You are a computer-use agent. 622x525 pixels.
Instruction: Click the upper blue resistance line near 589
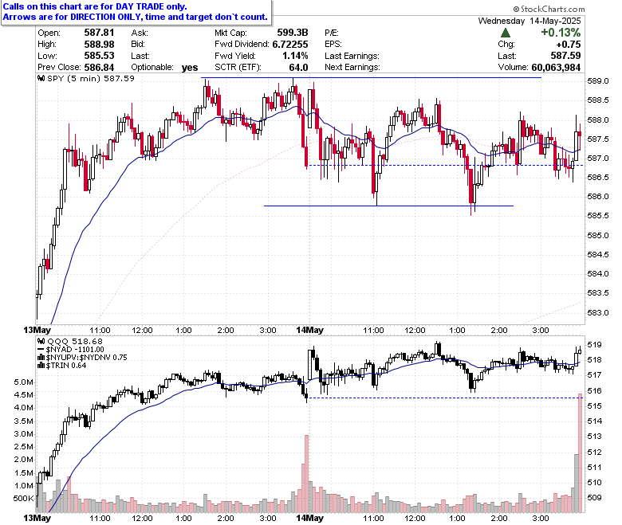click(x=372, y=77)
